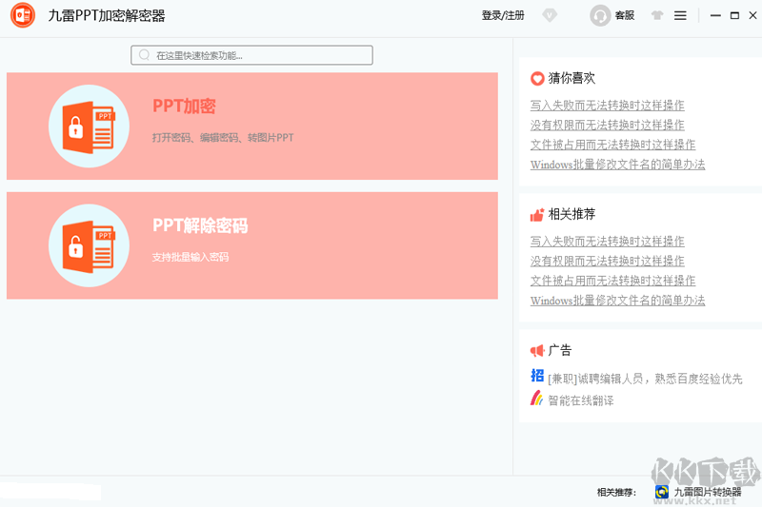
Task: Maximize the window
Action: click(x=734, y=15)
